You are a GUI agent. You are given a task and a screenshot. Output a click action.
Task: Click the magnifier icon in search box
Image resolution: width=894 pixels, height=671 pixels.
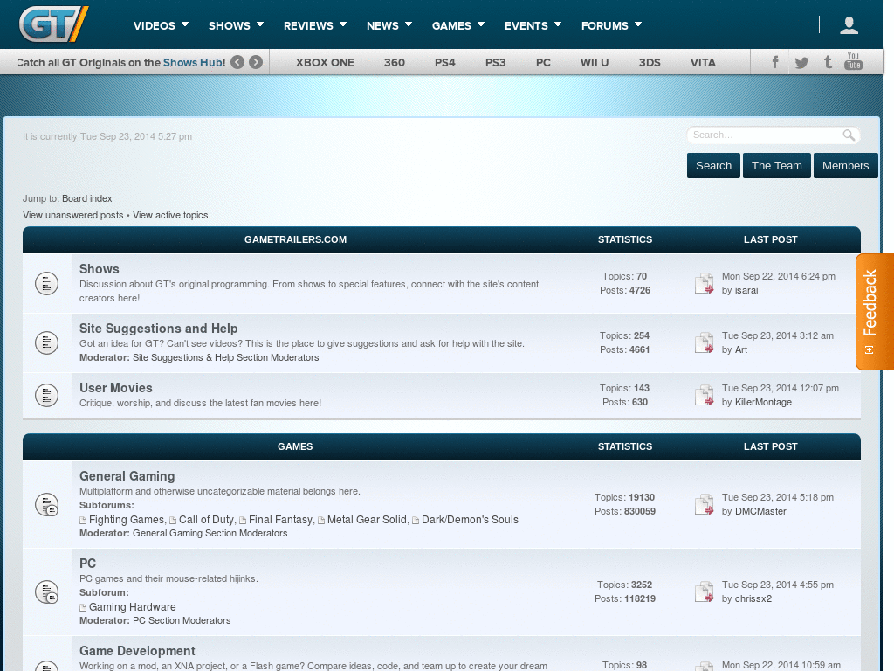click(x=849, y=135)
